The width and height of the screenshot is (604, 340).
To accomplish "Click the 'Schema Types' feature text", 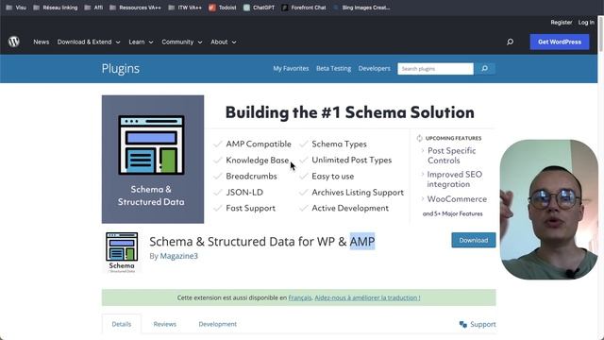I will pos(339,144).
